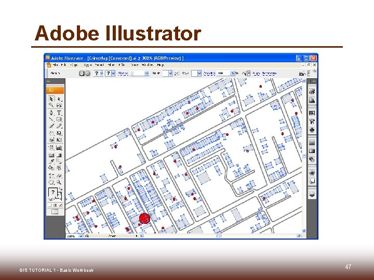
Task: Click the Stroke link in control bar
Action: click(123, 74)
